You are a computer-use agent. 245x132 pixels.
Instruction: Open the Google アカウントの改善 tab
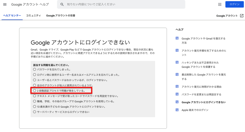coord(60,16)
